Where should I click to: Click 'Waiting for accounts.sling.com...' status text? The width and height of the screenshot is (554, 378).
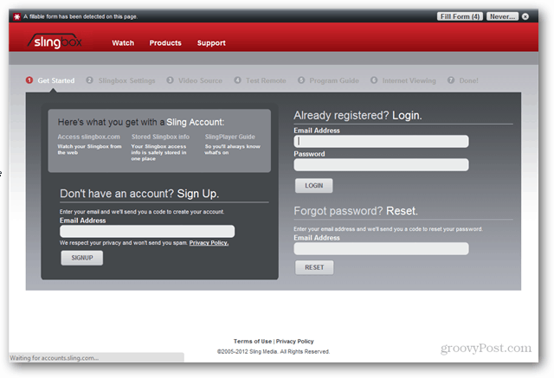[54, 358]
